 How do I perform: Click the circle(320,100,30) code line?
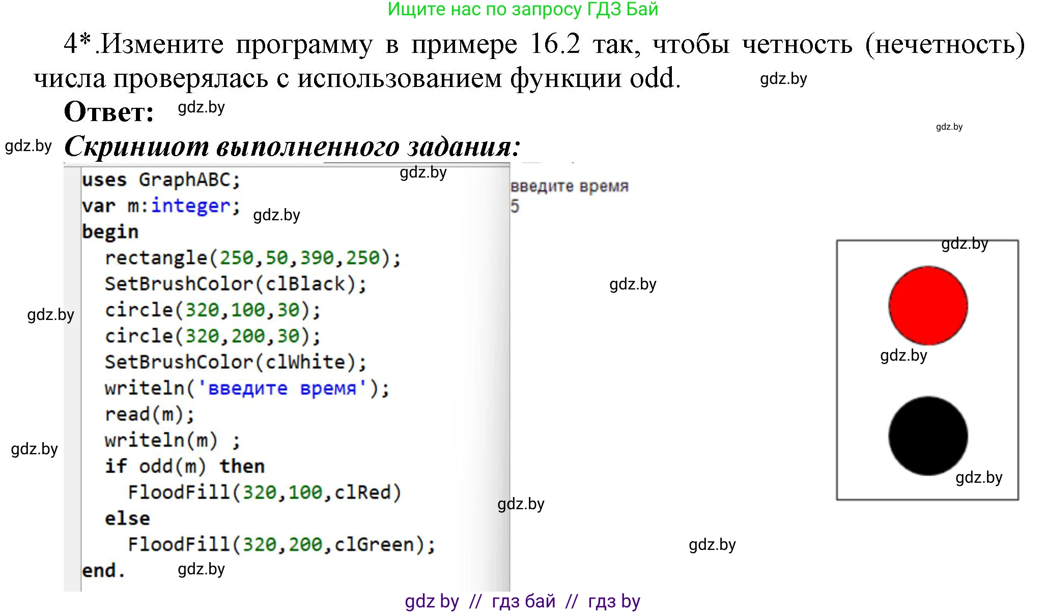point(213,310)
